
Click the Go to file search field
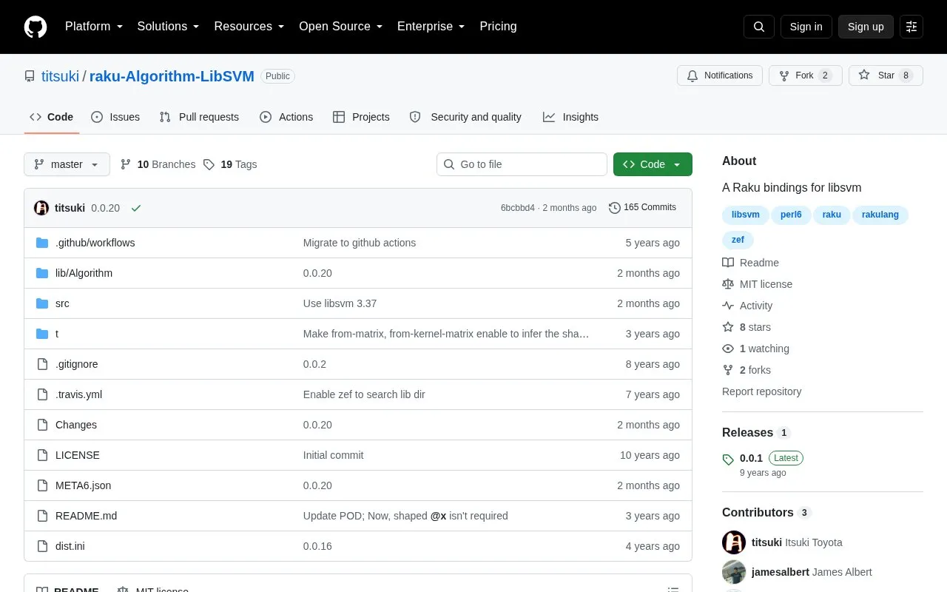[x=522, y=164]
